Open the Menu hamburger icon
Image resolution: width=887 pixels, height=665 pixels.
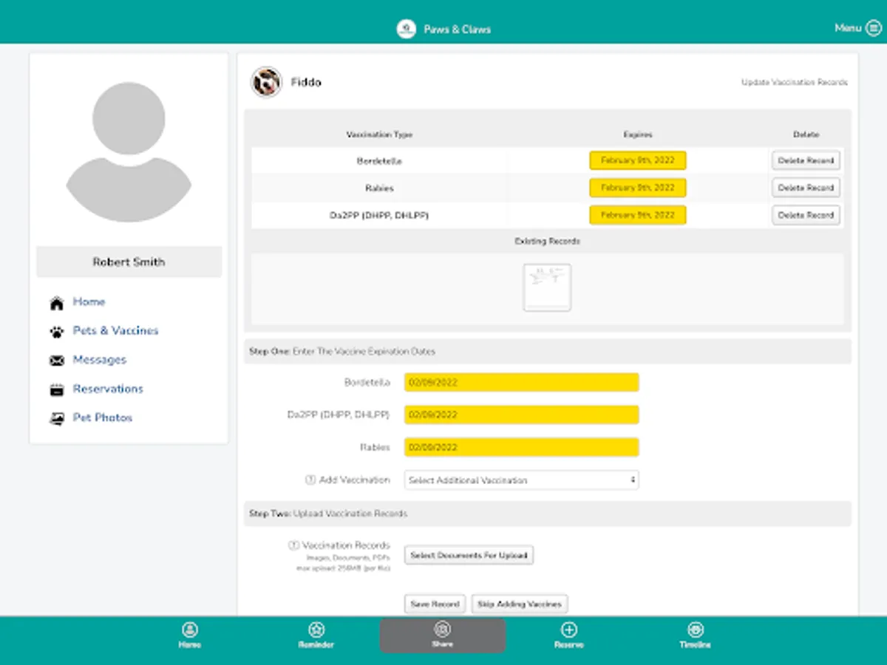(x=872, y=28)
